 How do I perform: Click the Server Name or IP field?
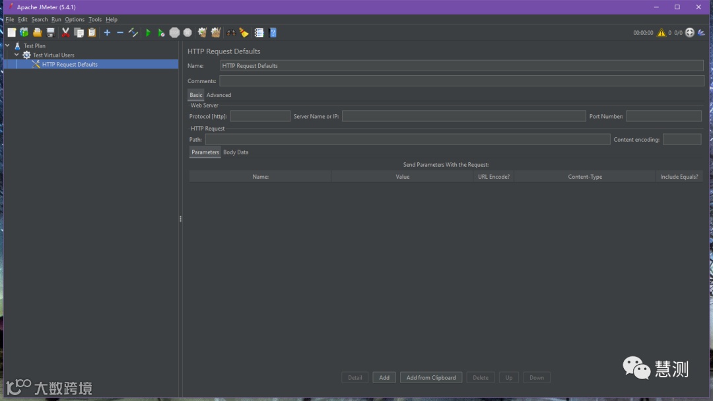click(464, 116)
